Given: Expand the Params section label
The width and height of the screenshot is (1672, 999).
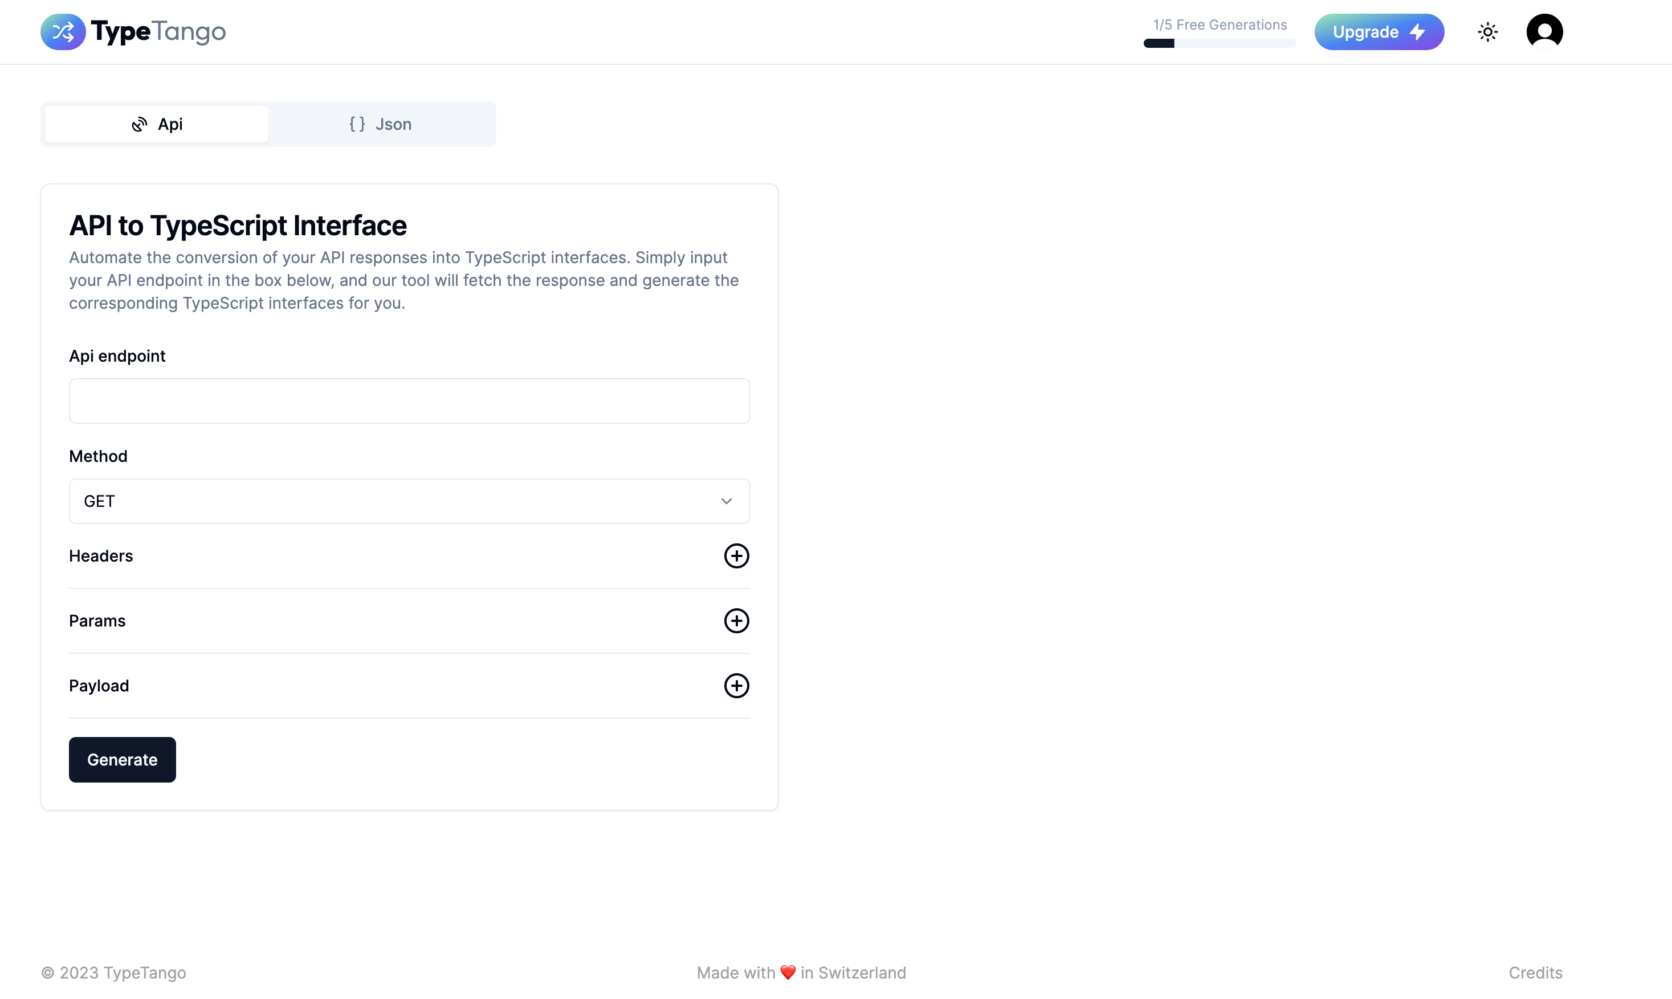Looking at the screenshot, I should 97,621.
